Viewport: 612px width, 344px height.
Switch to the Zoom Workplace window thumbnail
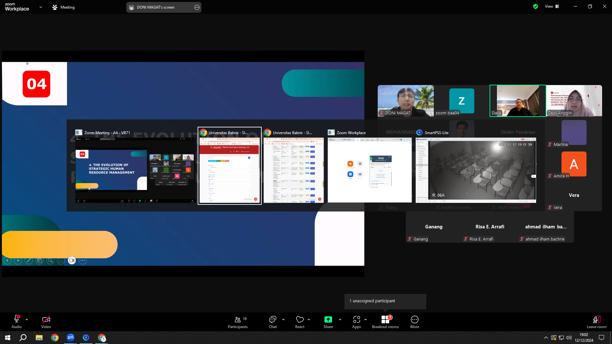click(x=369, y=166)
